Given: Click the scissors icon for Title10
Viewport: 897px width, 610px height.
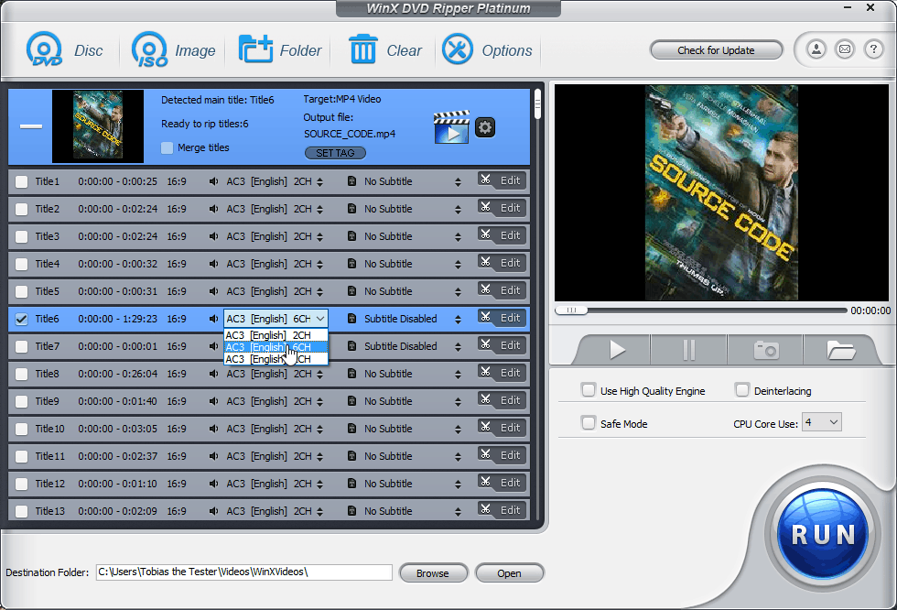Looking at the screenshot, I should point(485,427).
